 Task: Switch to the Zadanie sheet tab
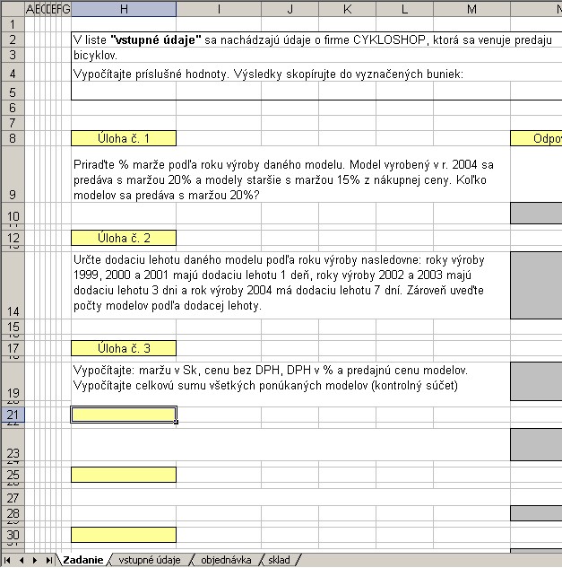(x=82, y=560)
